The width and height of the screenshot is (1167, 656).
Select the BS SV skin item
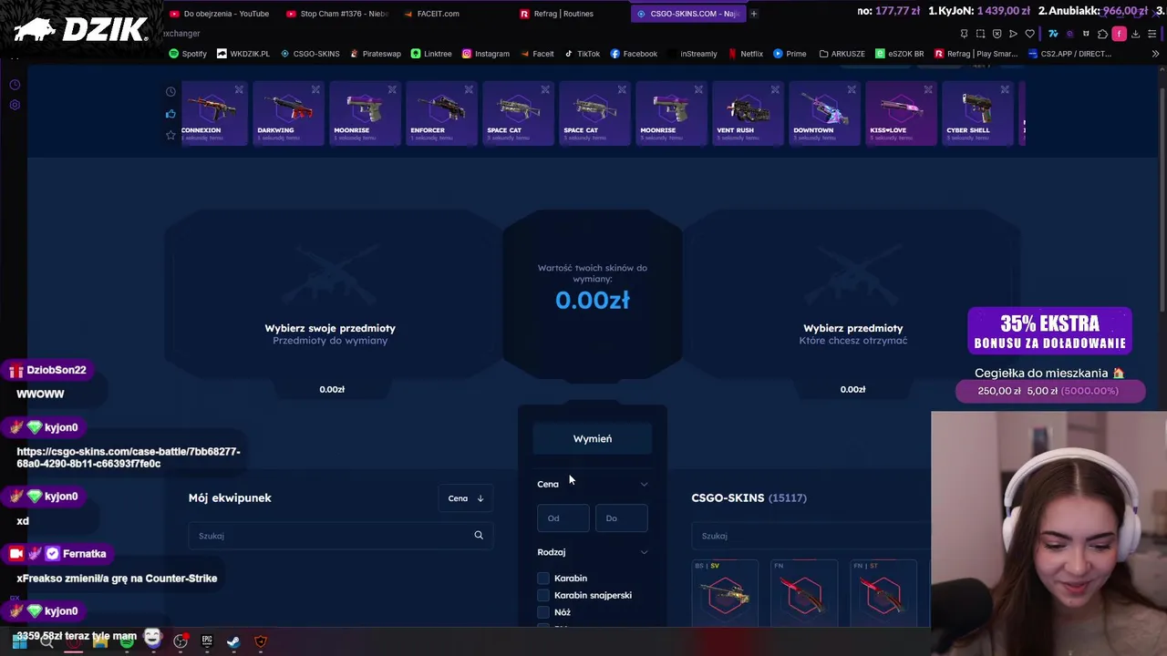coord(725,593)
